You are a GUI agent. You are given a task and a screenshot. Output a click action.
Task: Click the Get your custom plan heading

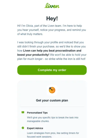coord(52,100)
